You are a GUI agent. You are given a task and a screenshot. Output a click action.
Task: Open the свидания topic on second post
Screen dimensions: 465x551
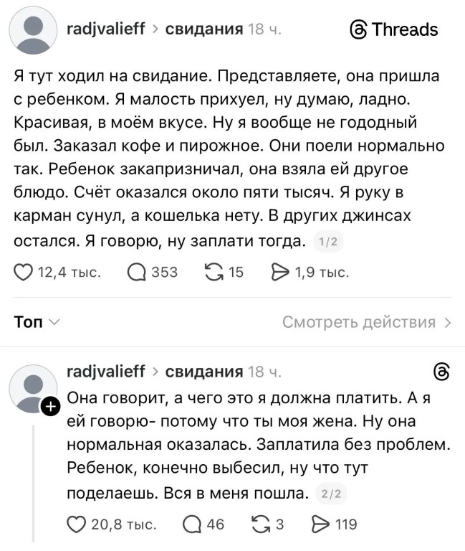pyautogui.click(x=204, y=371)
